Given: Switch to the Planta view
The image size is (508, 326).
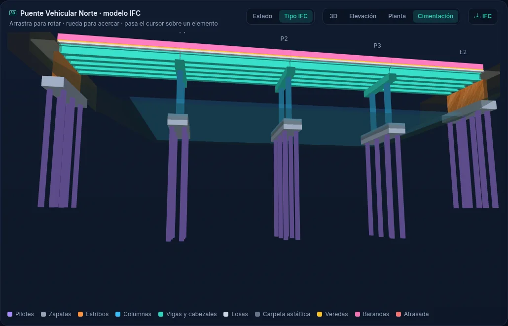Looking at the screenshot, I should [397, 16].
